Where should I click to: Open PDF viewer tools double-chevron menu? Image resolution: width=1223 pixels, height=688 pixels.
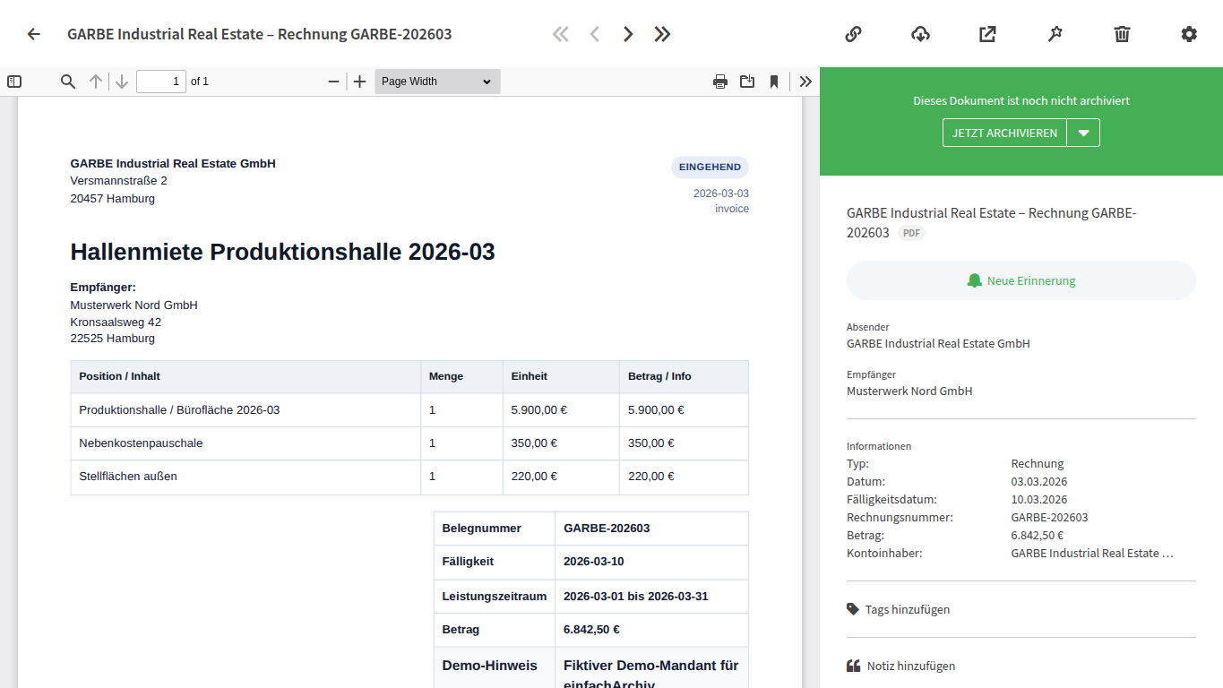pos(805,82)
